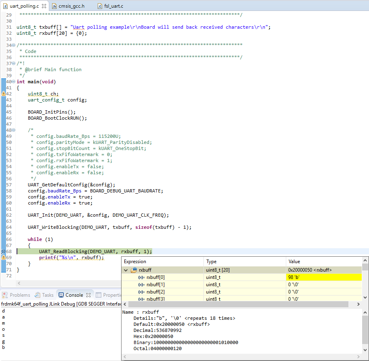Click the Hex:0x20000050 detail line
This screenshot has height=361, width=369.
153,336
